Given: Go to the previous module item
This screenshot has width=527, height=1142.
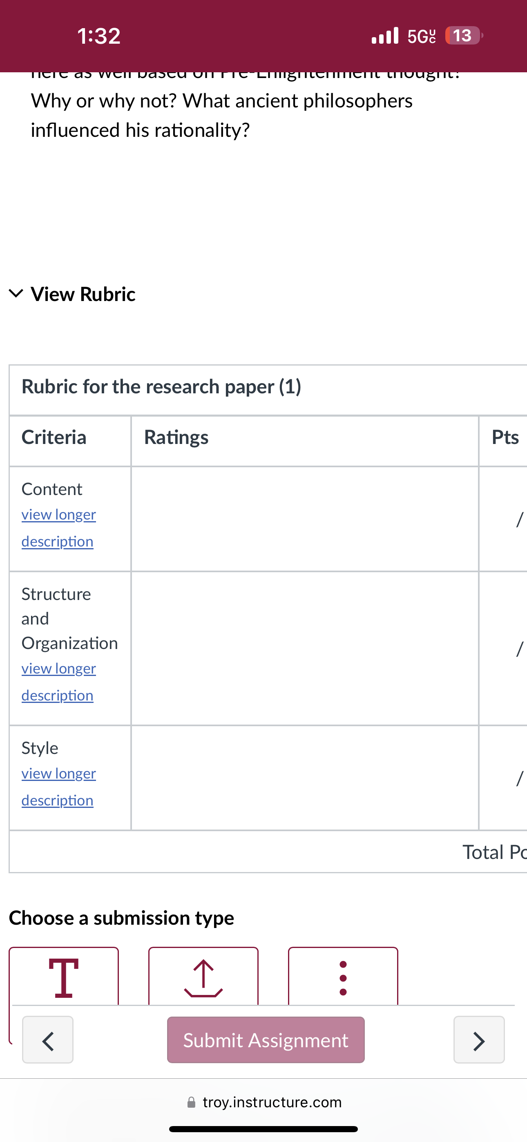Looking at the screenshot, I should click(x=48, y=1039).
